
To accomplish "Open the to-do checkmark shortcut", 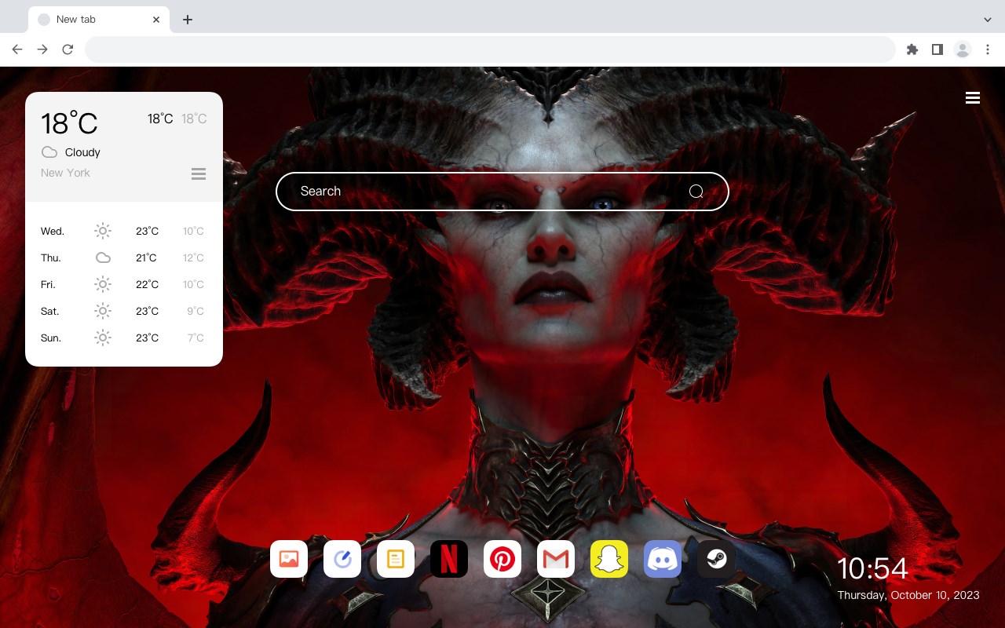I will point(342,559).
